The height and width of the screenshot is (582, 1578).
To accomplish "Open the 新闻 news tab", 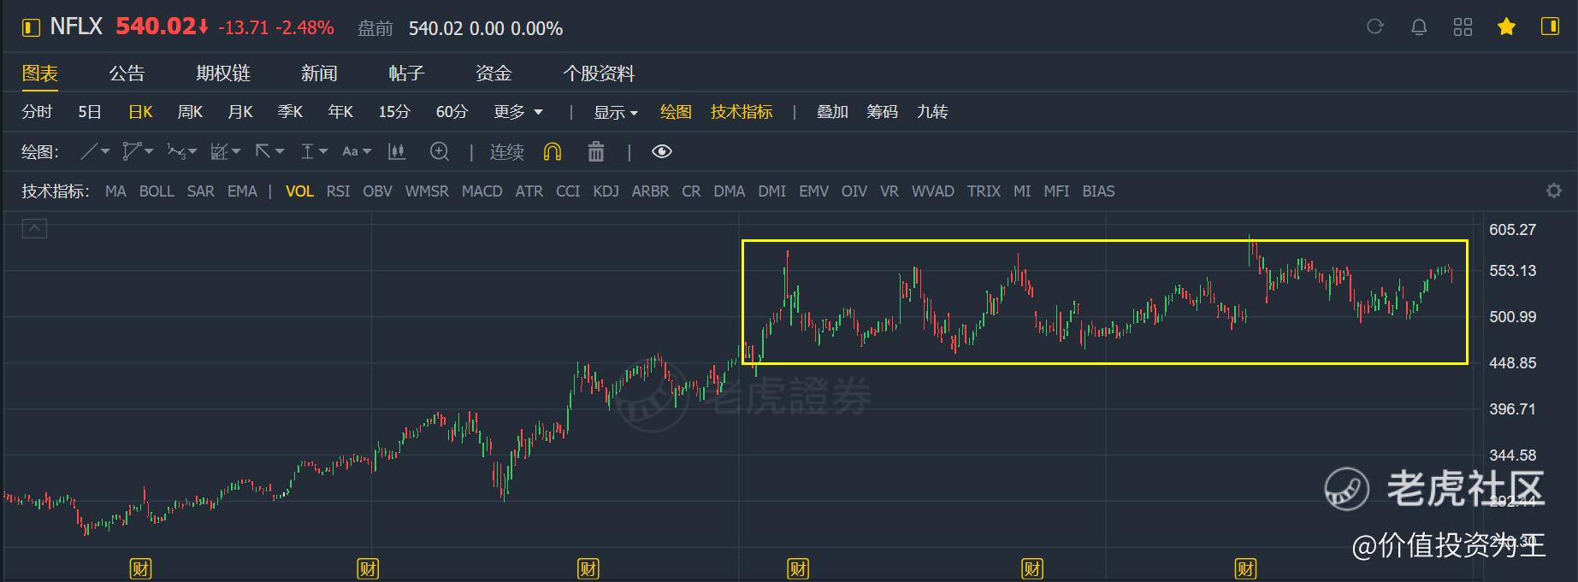I will pyautogui.click(x=319, y=73).
